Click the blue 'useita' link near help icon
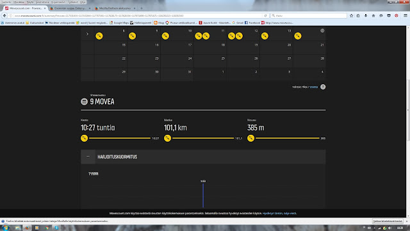 (x=313, y=87)
